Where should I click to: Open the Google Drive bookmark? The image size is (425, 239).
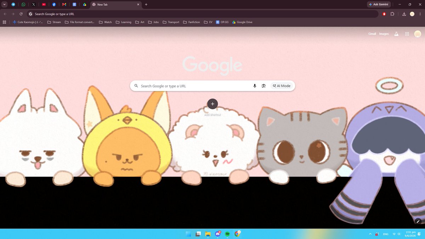click(242, 22)
